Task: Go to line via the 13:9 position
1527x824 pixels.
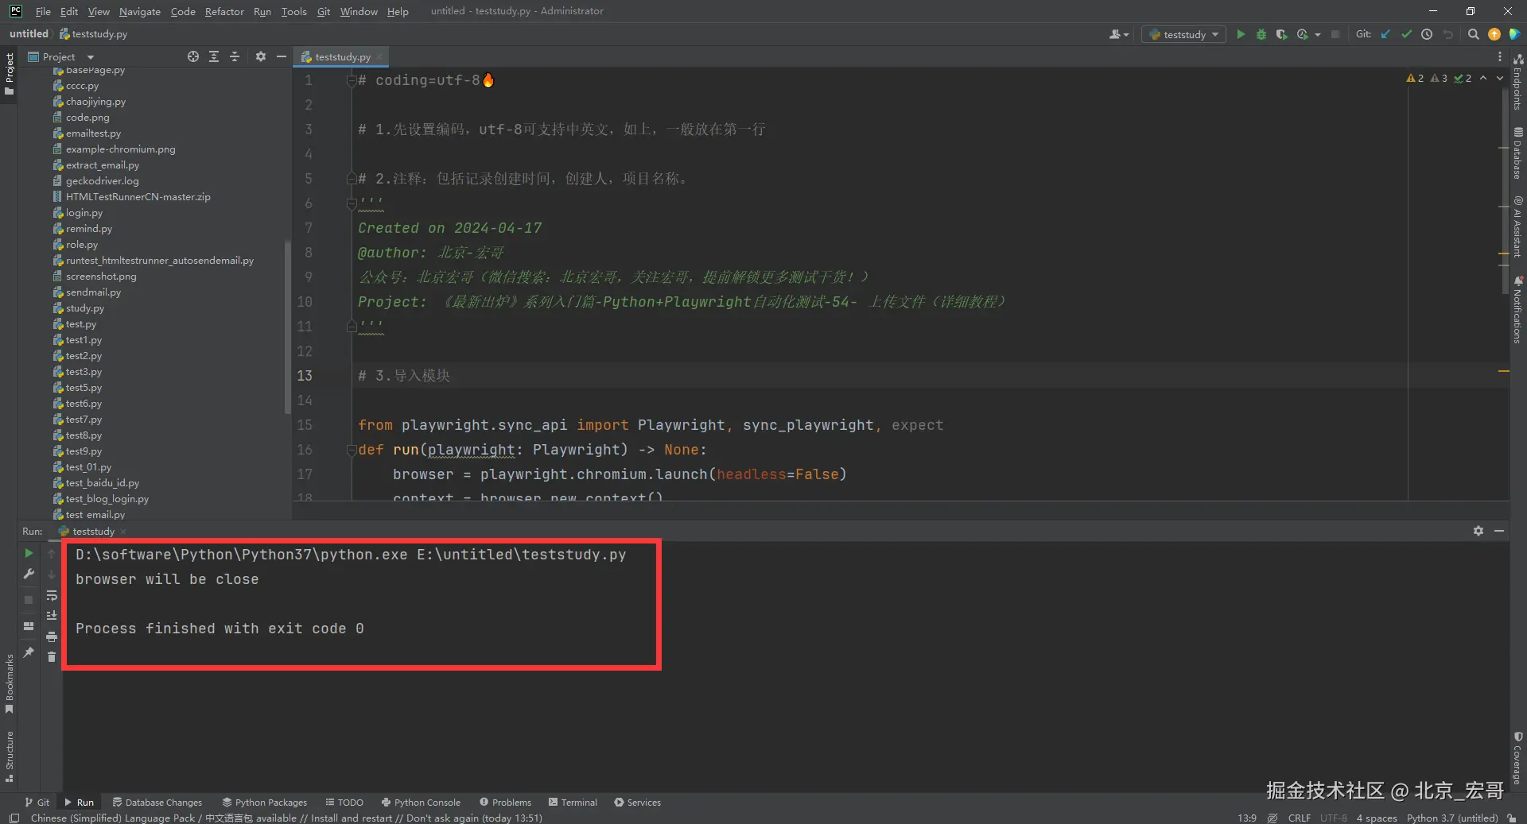Action: pos(1247,818)
